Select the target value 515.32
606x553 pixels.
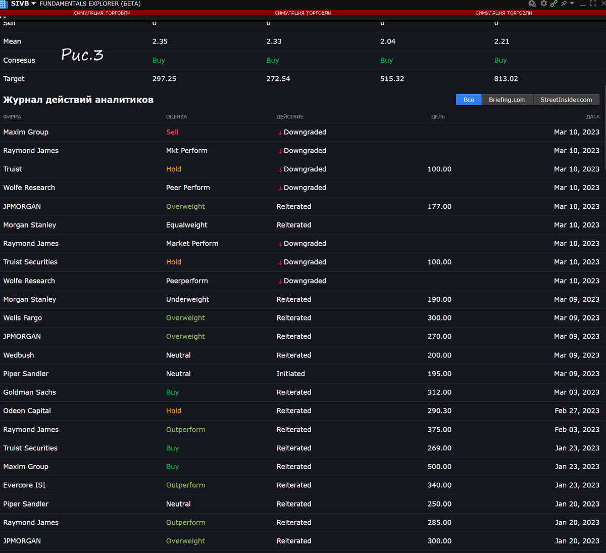pos(392,79)
